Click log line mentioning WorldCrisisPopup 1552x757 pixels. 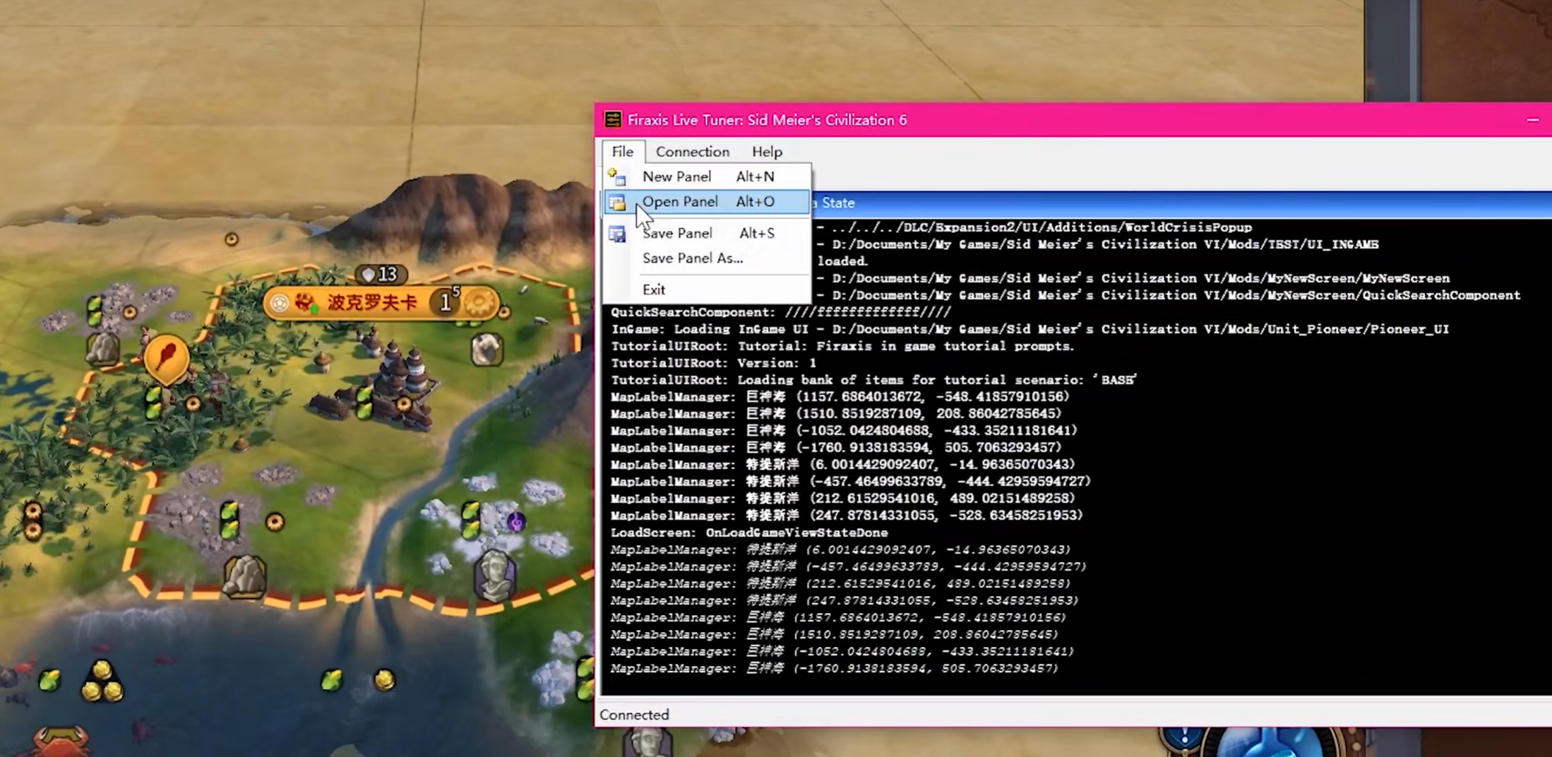click(x=1035, y=227)
